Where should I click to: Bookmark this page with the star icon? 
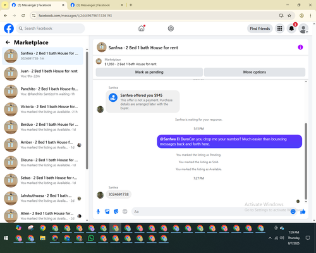click(289, 16)
